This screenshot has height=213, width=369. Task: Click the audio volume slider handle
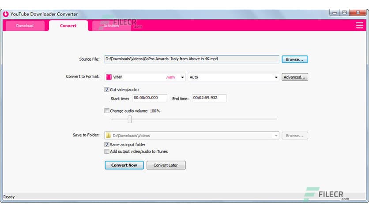tap(130, 119)
